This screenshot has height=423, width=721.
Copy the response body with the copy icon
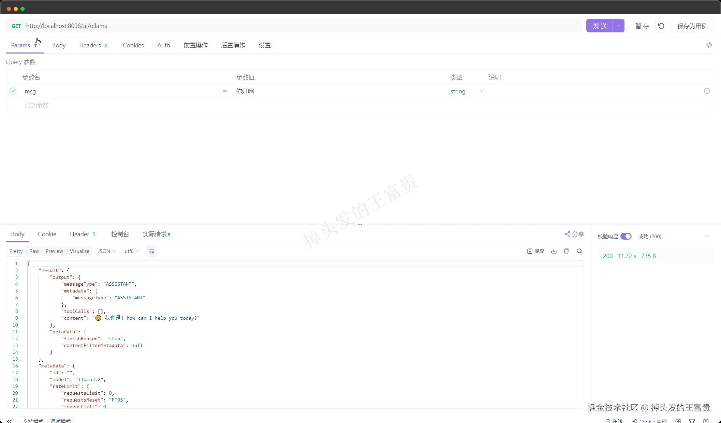coord(566,251)
